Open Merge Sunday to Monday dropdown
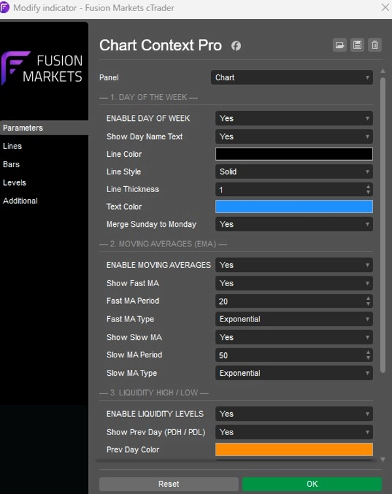Image resolution: width=392 pixels, height=494 pixels. (294, 224)
